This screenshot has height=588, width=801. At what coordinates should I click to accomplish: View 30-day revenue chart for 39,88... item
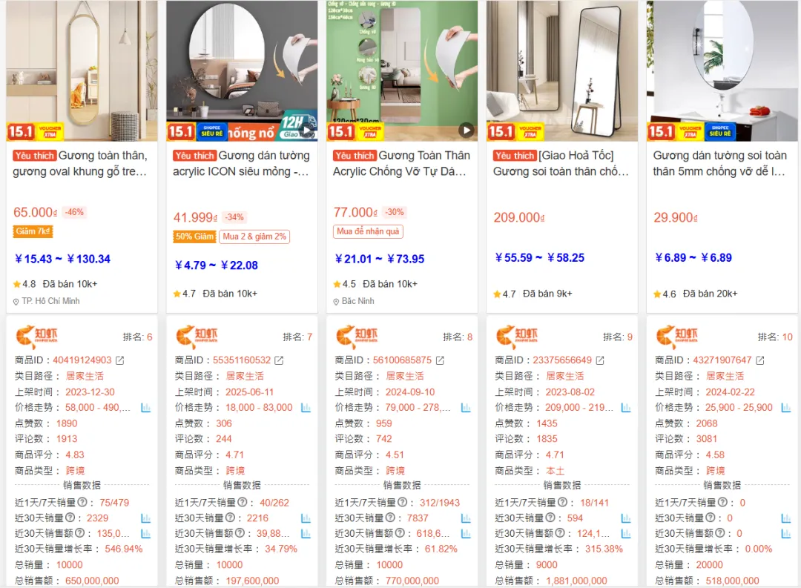tap(306, 533)
